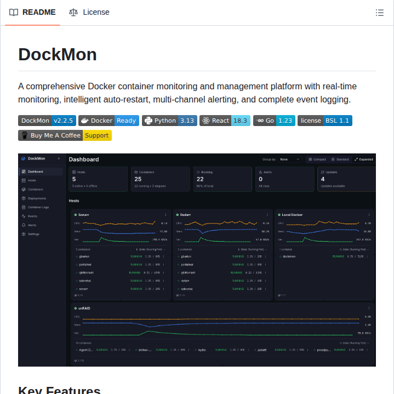Click the DockMon v2.2.5 version badge
This screenshot has height=394, width=394.
coord(47,121)
